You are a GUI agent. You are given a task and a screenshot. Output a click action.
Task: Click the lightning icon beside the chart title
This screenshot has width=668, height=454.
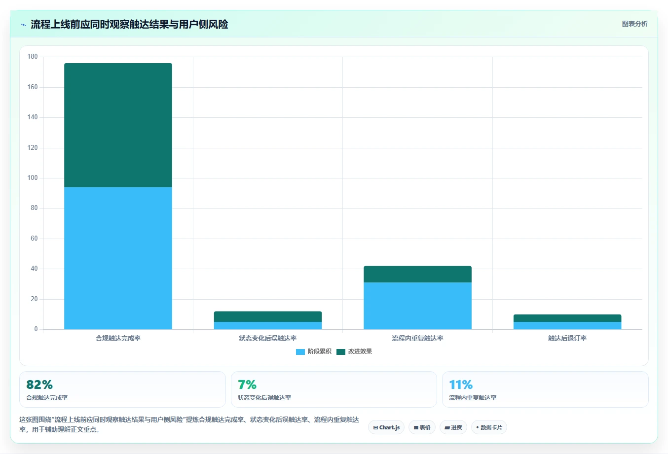coord(23,25)
